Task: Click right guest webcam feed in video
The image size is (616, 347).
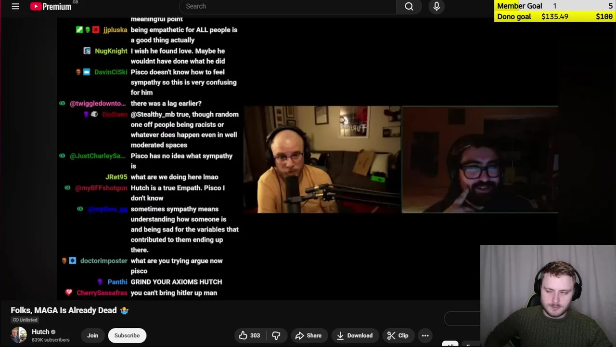Action: (x=480, y=160)
